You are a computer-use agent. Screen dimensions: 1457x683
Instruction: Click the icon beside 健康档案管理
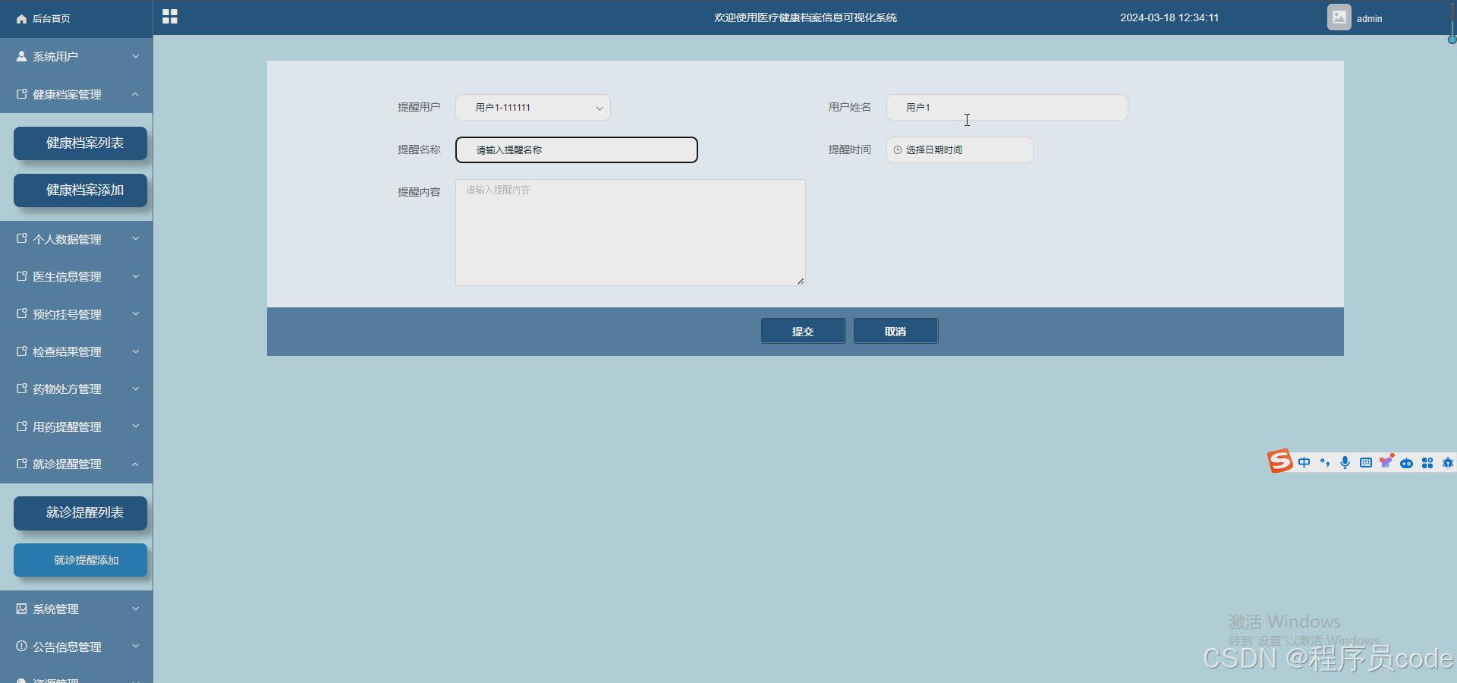click(x=21, y=94)
